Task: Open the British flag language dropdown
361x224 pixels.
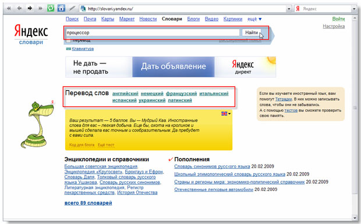Action: [x=226, y=113]
